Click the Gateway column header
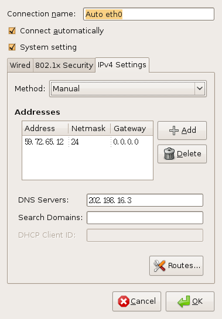 [132, 129]
